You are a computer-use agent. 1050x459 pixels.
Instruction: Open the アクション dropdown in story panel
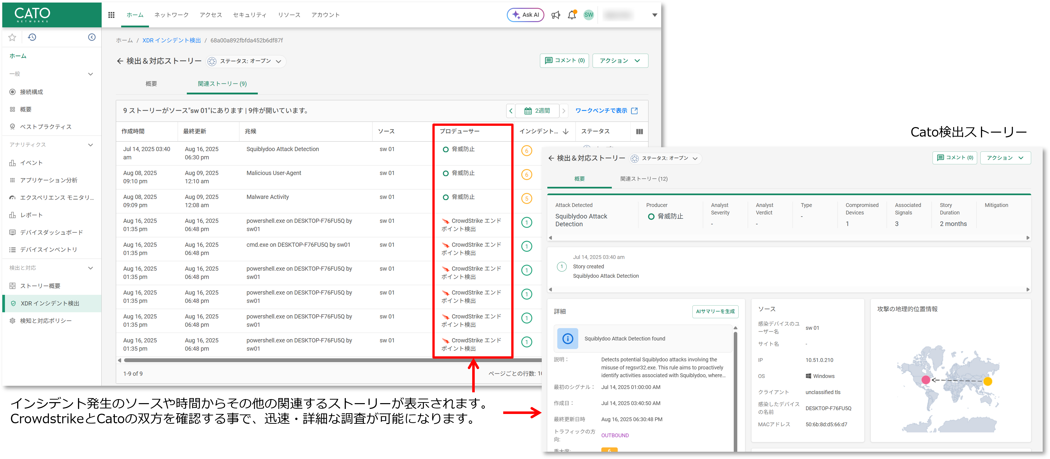tap(1005, 158)
